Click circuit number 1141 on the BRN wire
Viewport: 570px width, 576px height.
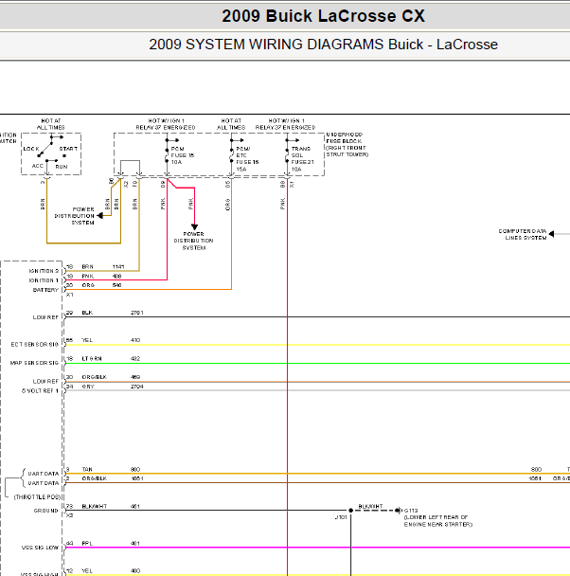(118, 267)
